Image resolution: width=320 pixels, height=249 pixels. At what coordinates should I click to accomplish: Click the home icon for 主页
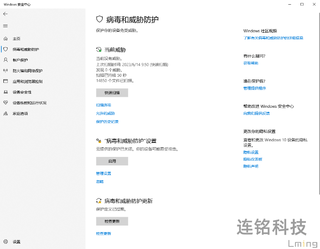6,39
